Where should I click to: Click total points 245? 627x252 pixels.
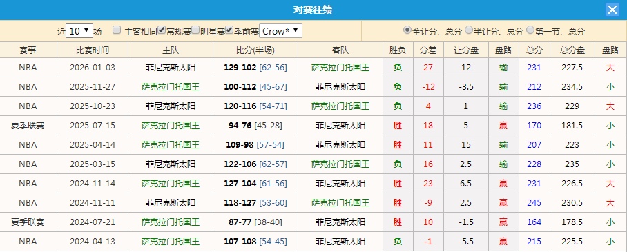point(534,203)
